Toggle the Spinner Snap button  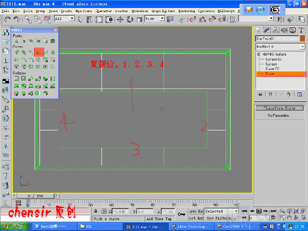[222, 20]
